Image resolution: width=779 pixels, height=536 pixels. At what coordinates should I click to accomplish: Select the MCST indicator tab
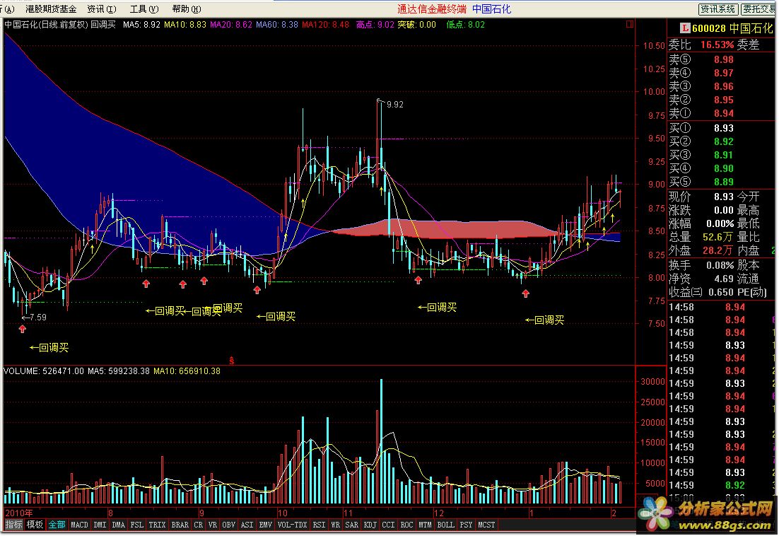coord(486,525)
